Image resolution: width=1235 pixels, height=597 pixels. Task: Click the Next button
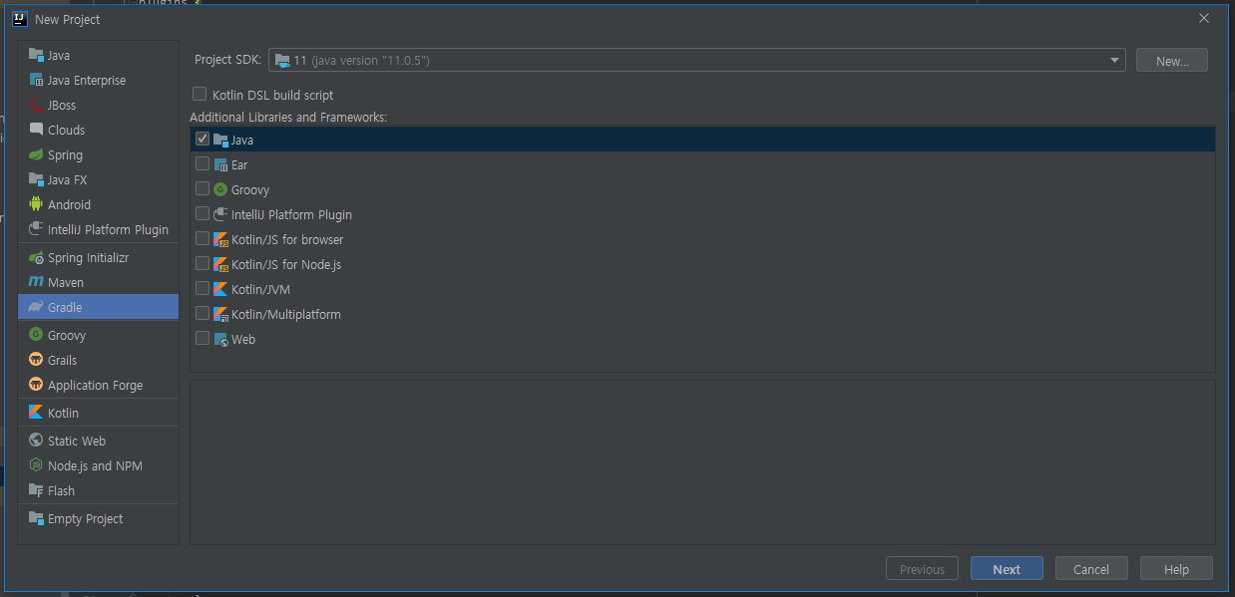point(1007,569)
